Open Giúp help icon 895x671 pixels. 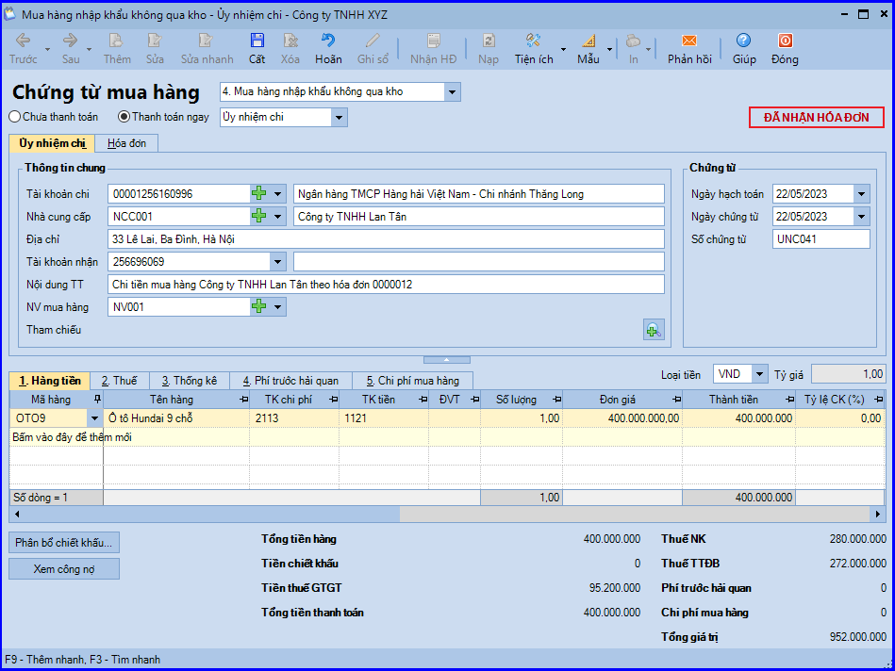pyautogui.click(x=743, y=40)
